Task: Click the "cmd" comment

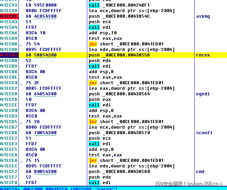Action: (x=200, y=172)
